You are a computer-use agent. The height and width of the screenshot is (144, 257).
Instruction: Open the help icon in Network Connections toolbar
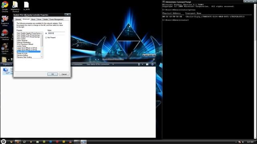coord(152,64)
